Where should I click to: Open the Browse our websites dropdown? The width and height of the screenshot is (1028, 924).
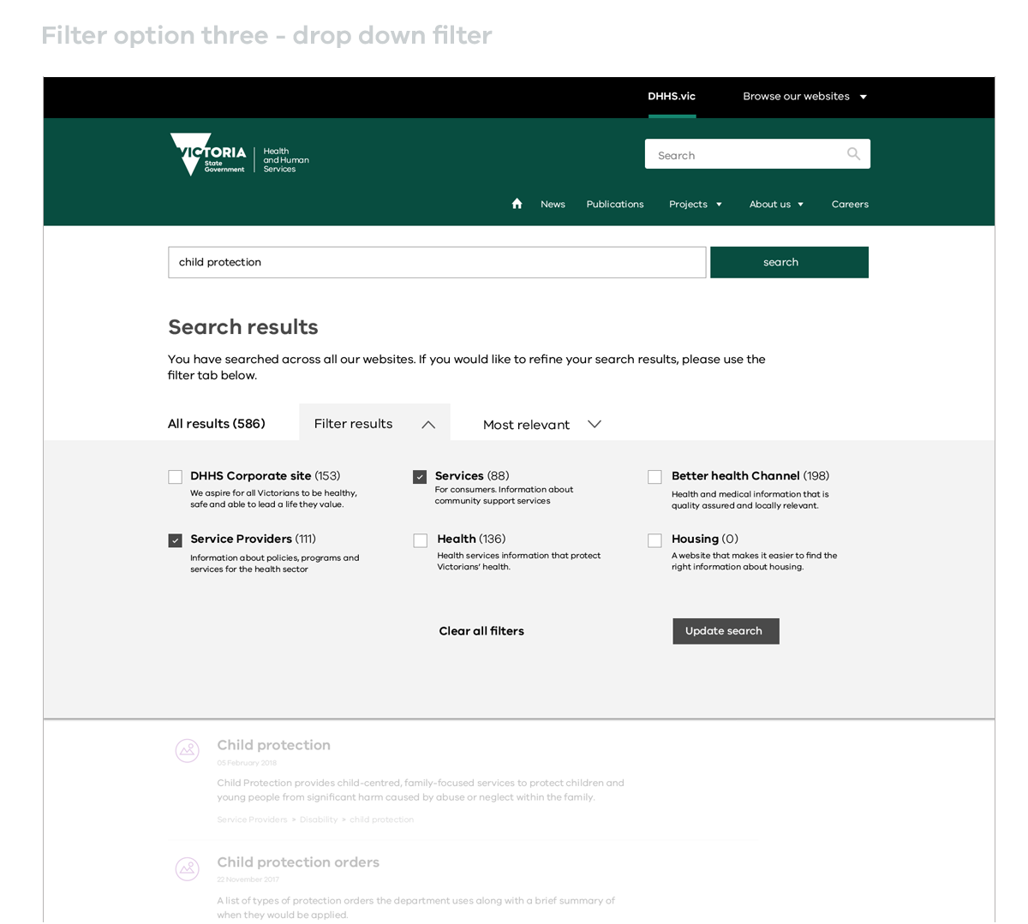pyautogui.click(x=804, y=97)
